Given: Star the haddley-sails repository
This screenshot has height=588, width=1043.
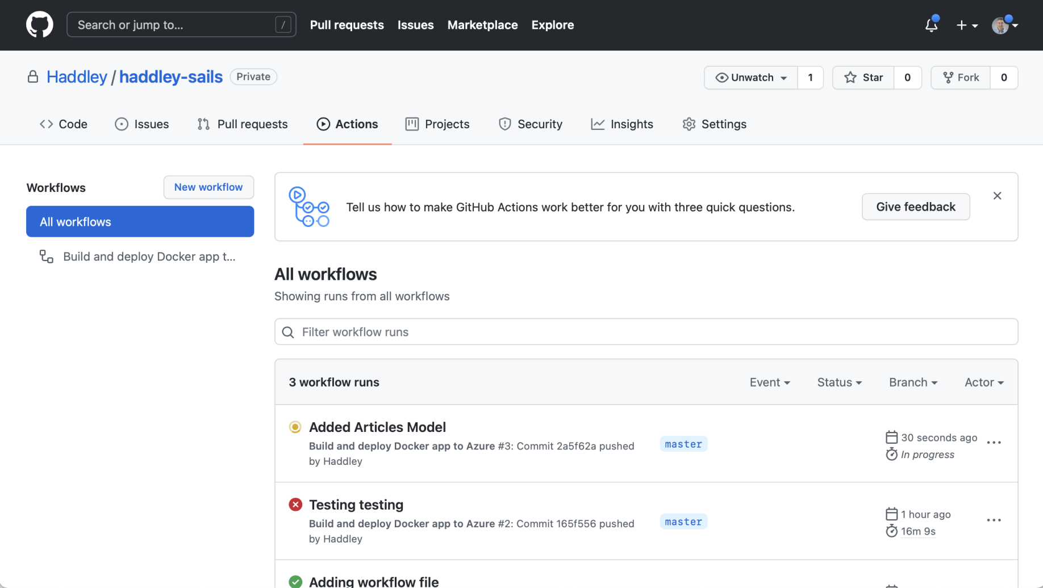Looking at the screenshot, I should (863, 78).
